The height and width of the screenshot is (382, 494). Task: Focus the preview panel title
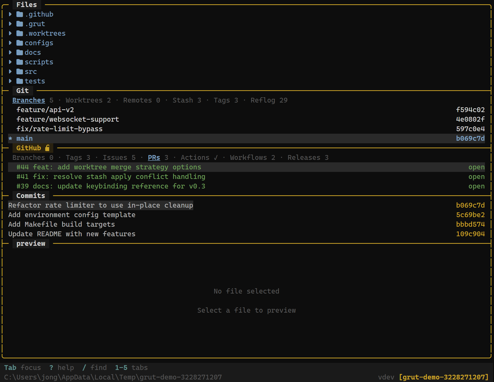31,244
